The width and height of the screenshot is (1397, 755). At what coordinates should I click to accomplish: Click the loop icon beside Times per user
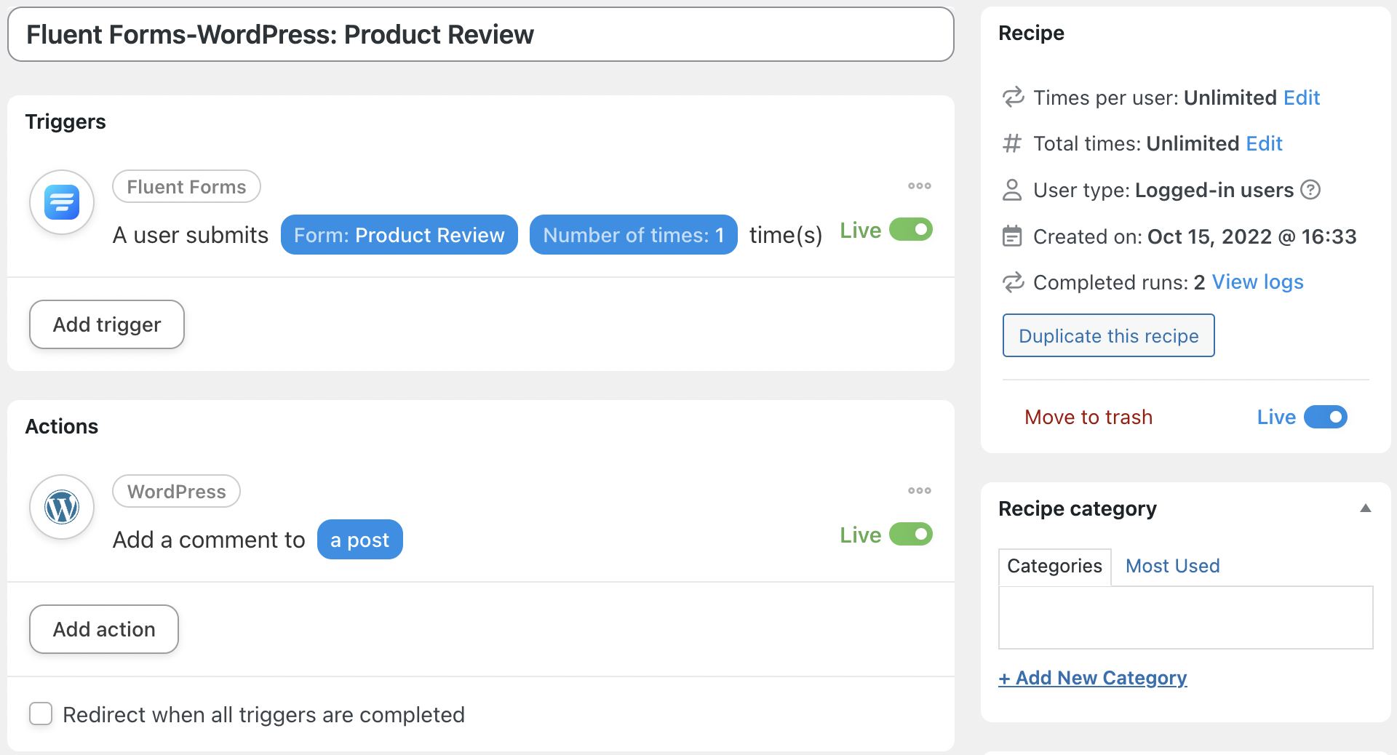pyautogui.click(x=1013, y=97)
